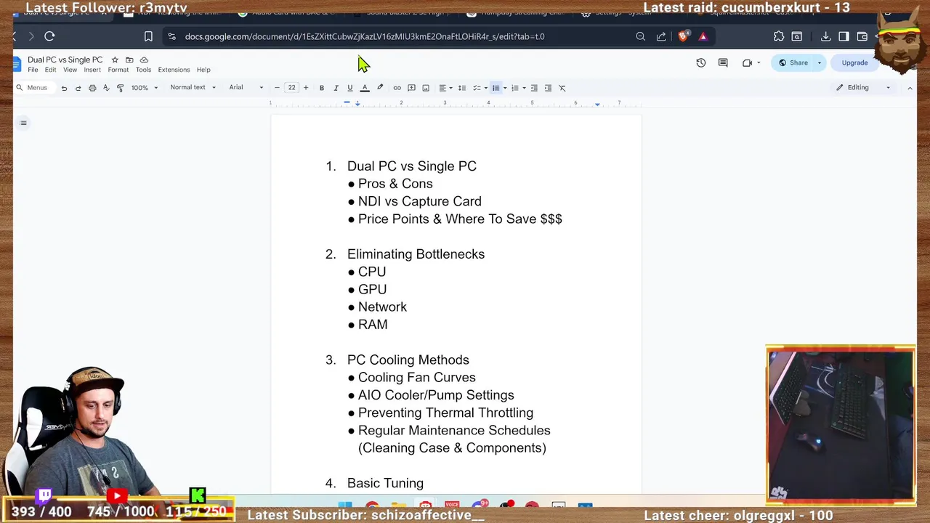The width and height of the screenshot is (930, 523).
Task: Expand bulleted list style options
Action: [x=505, y=88]
